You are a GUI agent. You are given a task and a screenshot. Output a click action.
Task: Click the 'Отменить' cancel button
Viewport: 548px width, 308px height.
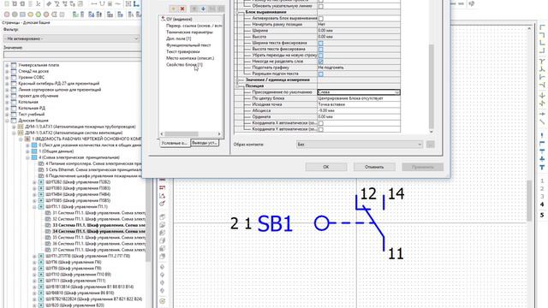374,167
